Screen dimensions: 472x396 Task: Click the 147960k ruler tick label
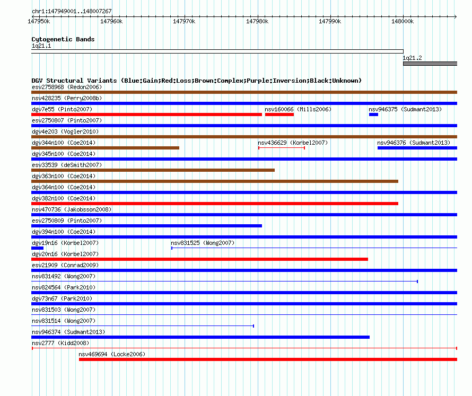click(111, 22)
